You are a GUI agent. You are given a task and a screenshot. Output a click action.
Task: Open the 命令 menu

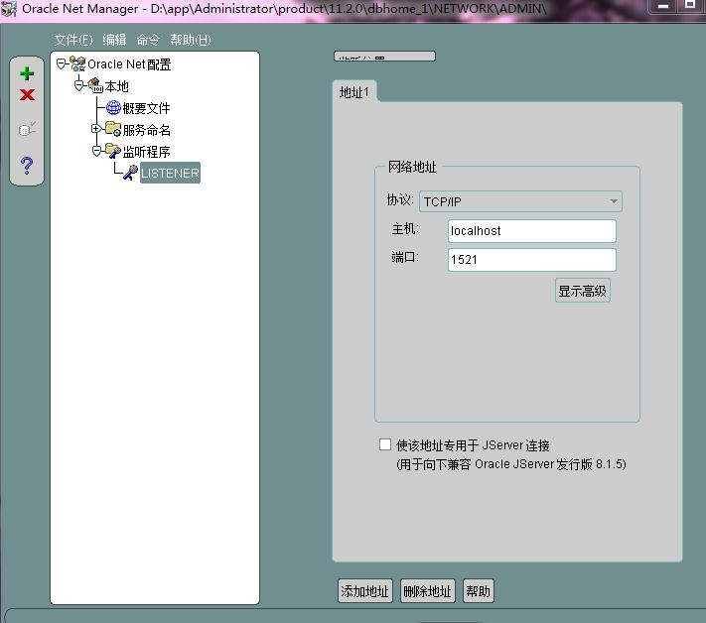[x=148, y=40]
